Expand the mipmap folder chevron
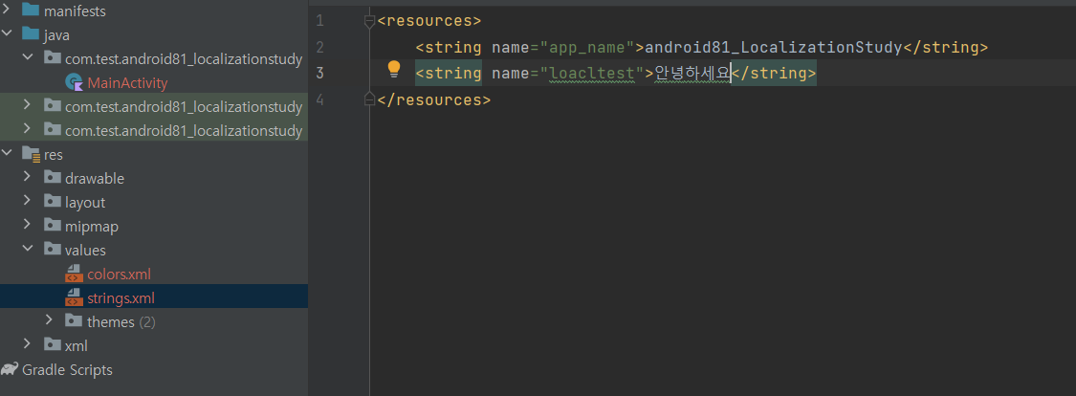The width and height of the screenshot is (1076, 396). [x=28, y=225]
